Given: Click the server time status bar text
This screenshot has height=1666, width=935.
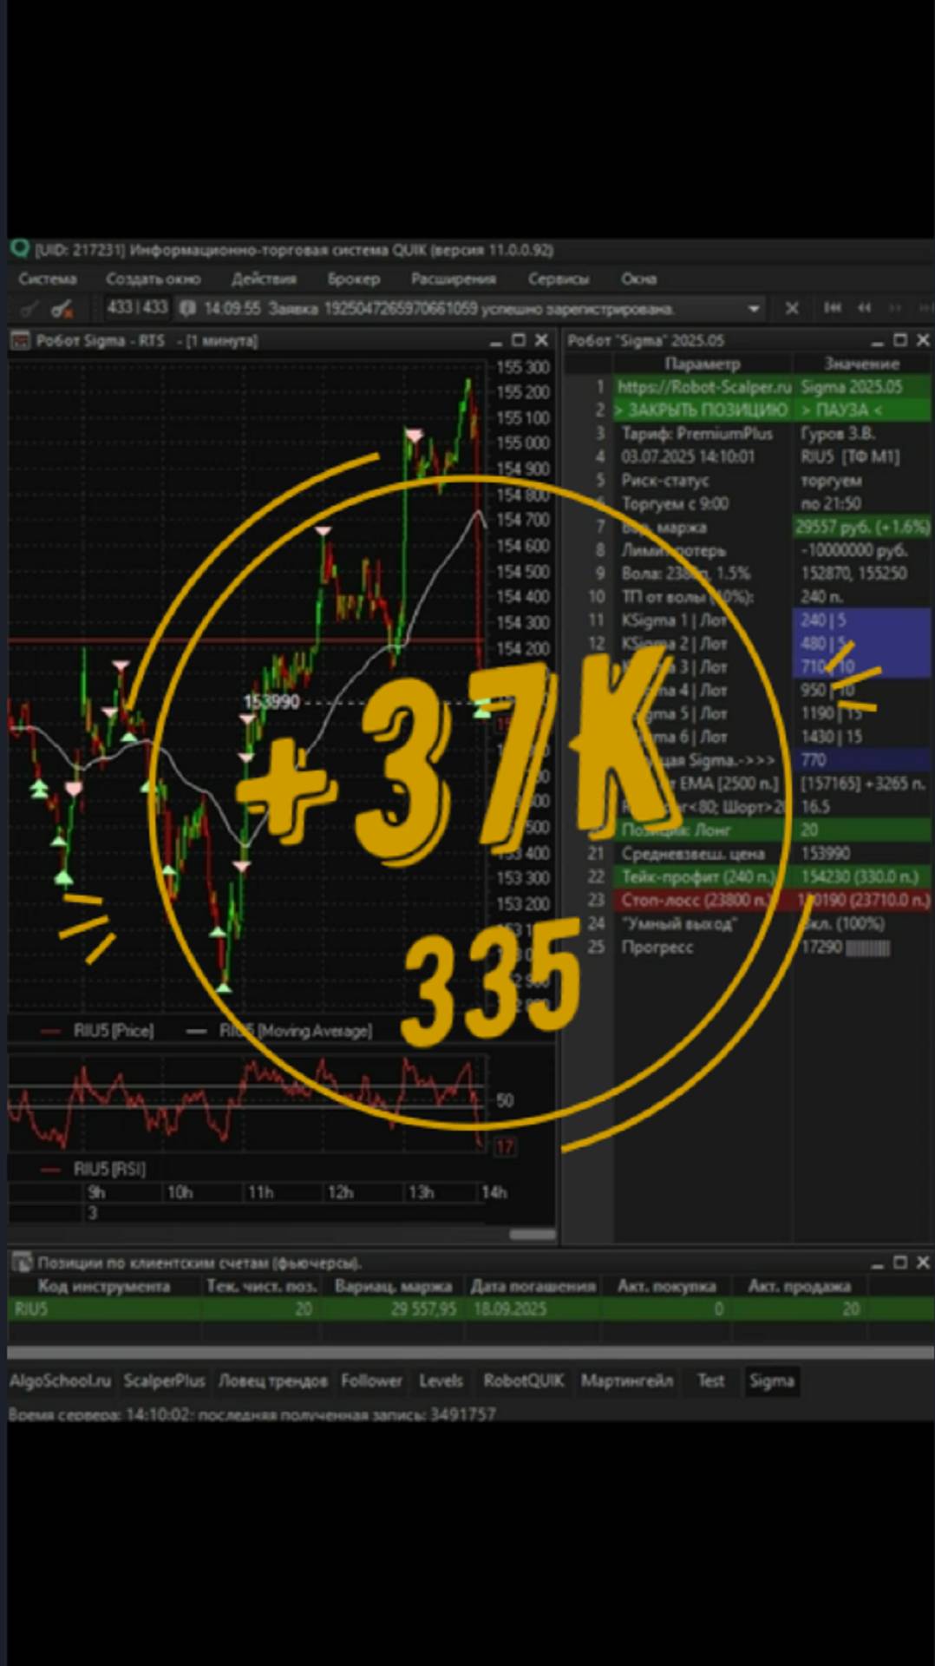Looking at the screenshot, I should [x=252, y=1414].
